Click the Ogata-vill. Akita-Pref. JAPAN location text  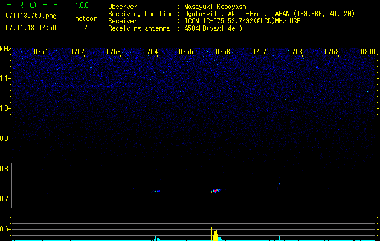tap(269, 14)
